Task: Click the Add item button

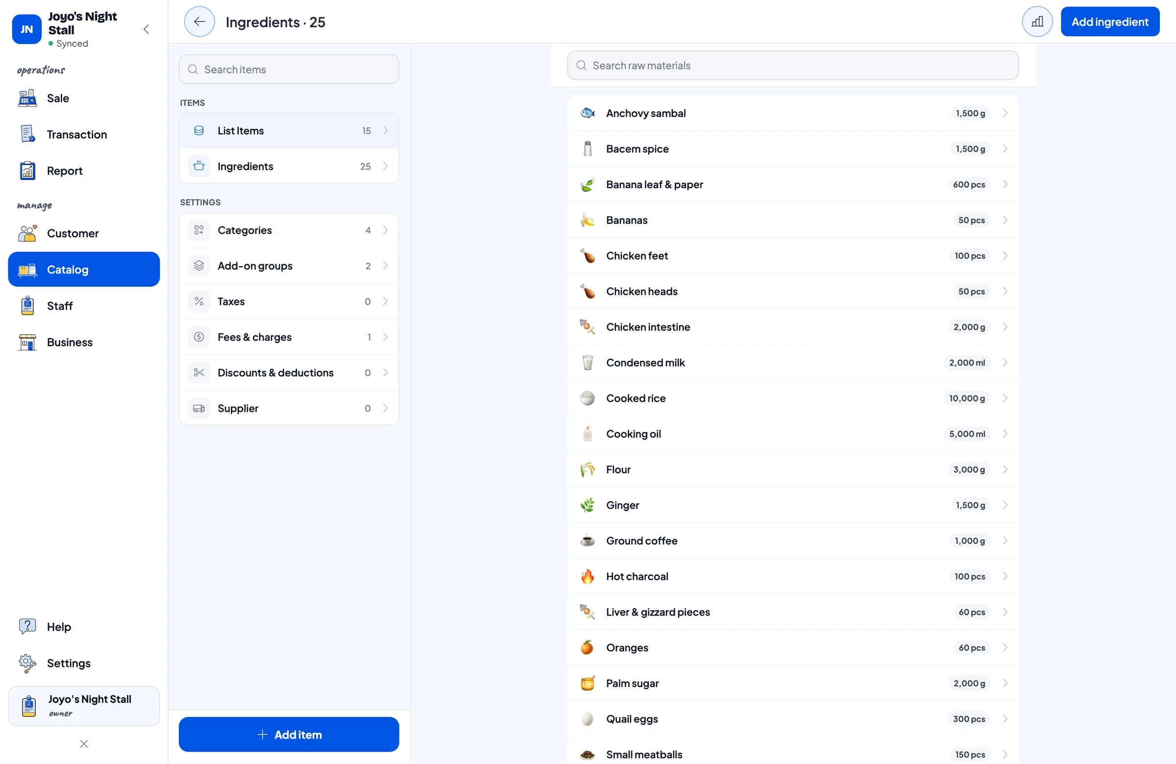Action: [x=289, y=734]
